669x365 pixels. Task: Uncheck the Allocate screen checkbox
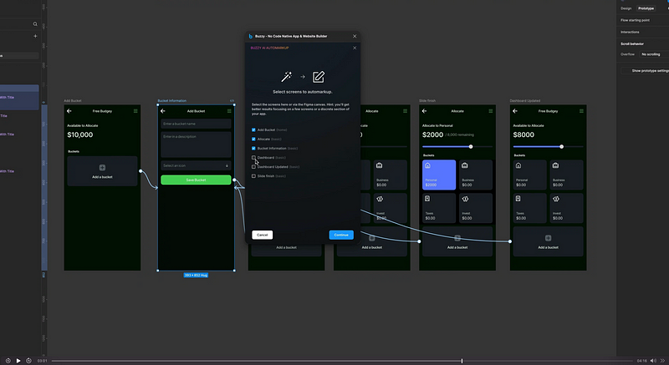[x=253, y=139]
